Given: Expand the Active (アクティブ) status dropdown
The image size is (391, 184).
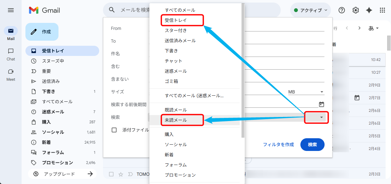Looking at the screenshot, I should [x=311, y=10].
